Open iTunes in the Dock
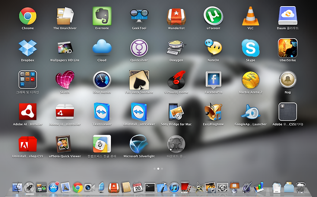The width and height of the screenshot is (317, 197). point(174,188)
